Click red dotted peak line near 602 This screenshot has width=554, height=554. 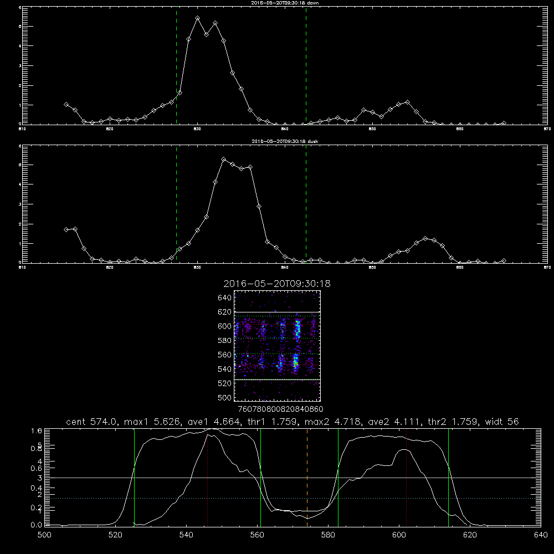tap(406, 478)
